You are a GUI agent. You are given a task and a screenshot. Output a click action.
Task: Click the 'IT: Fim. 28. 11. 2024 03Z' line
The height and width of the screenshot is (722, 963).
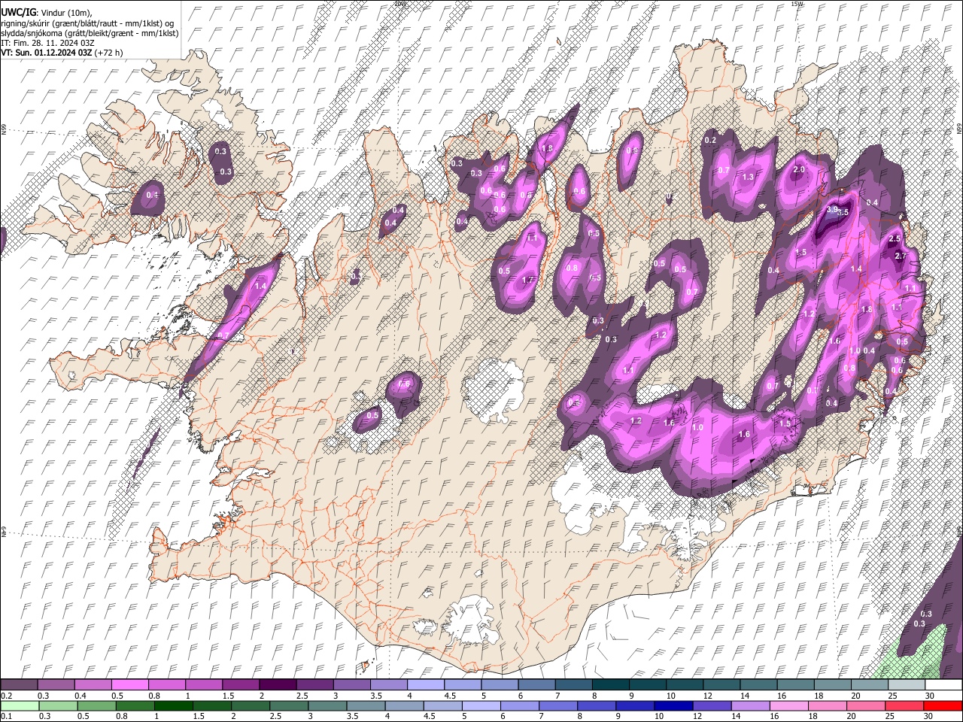pos(47,43)
